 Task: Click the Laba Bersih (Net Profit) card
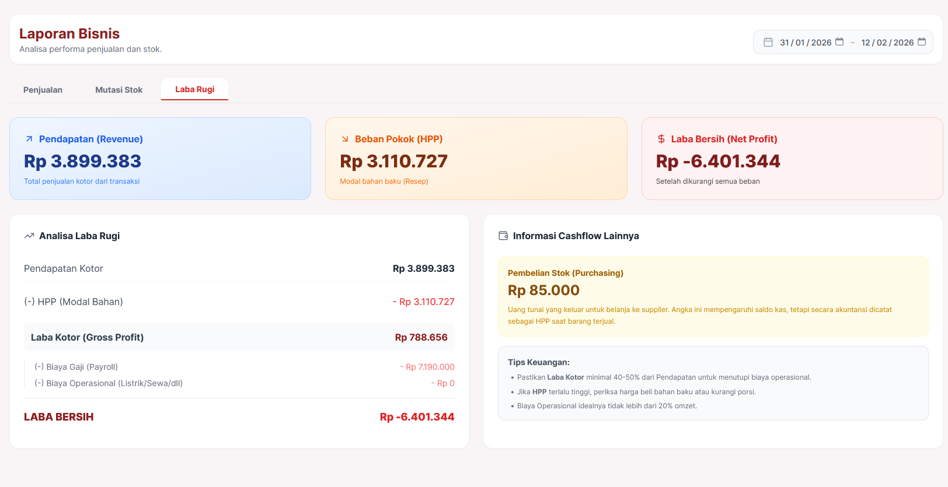792,159
